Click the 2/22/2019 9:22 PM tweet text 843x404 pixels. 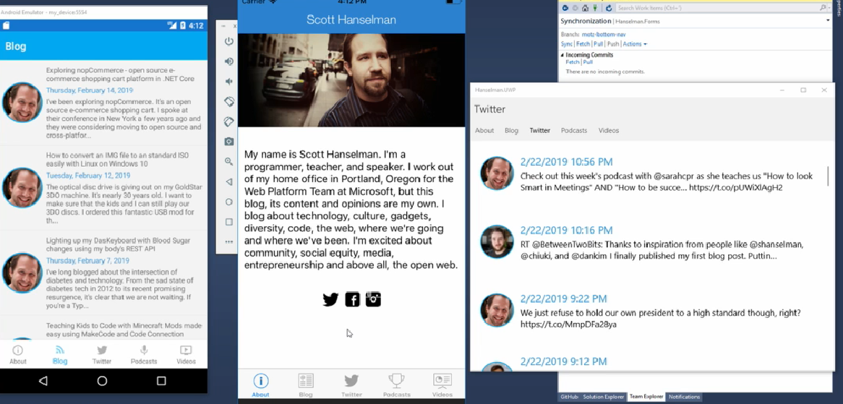(661, 319)
